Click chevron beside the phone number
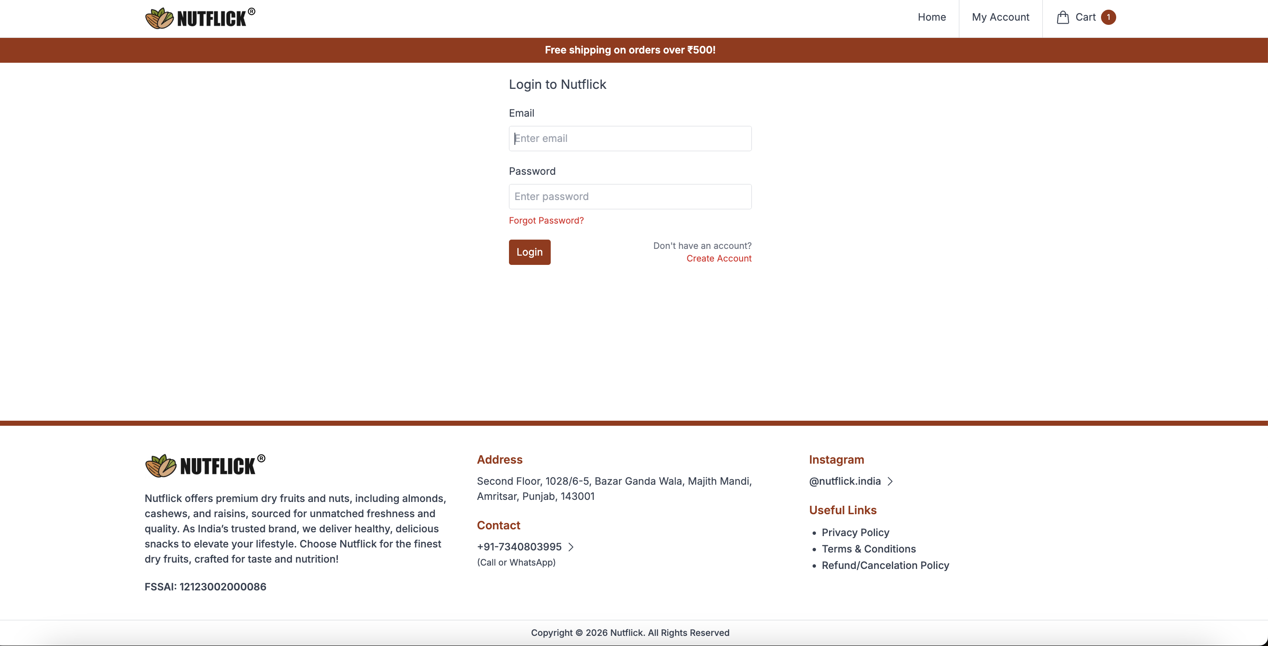 [571, 547]
